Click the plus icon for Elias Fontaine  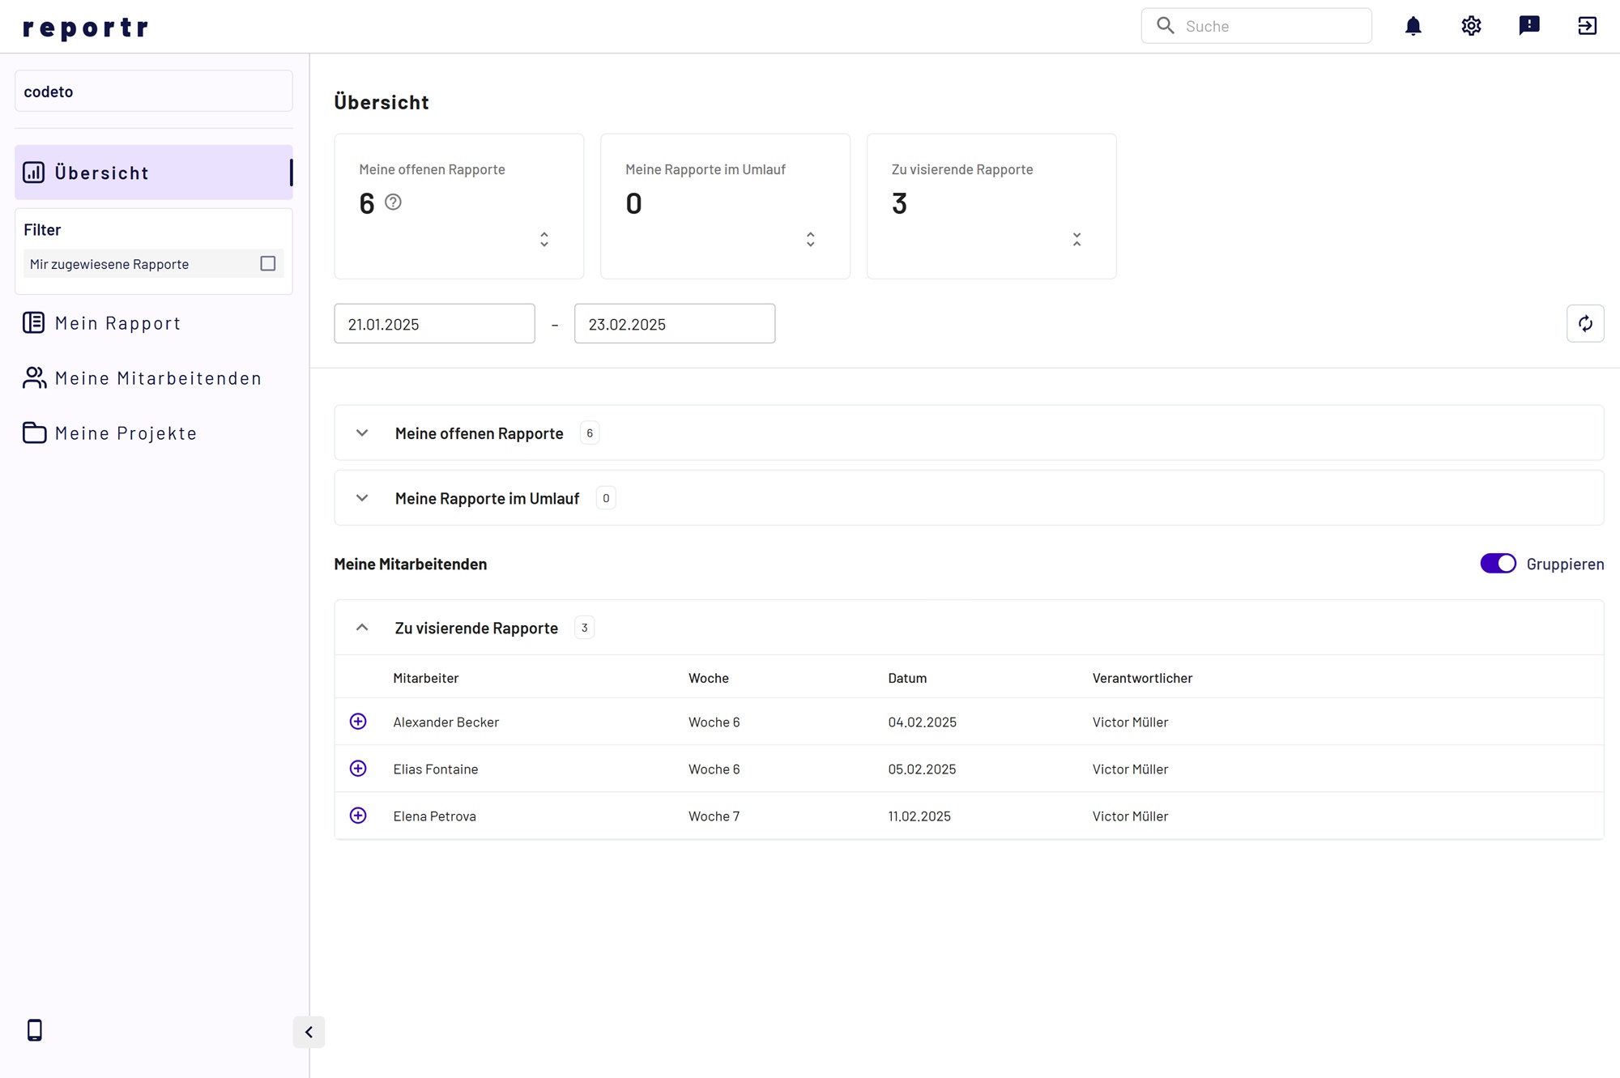[x=358, y=769]
